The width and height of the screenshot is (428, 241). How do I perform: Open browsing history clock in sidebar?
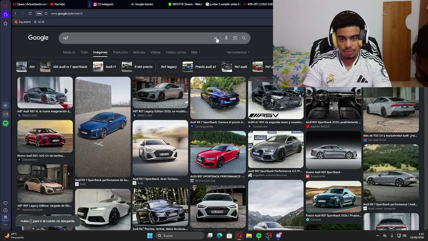[5, 210]
